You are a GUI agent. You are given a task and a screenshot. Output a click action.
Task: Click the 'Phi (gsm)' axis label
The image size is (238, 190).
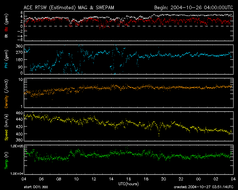[x=6, y=59]
